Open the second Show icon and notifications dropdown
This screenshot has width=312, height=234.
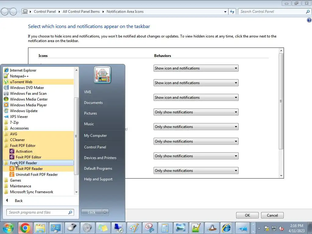tap(196, 83)
